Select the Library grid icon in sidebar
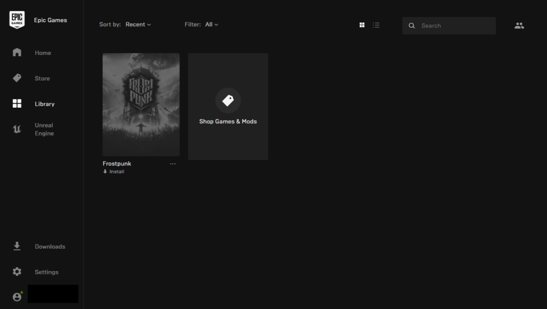 [x=17, y=104]
